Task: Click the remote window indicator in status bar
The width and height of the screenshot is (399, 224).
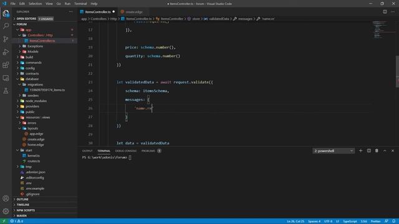Action: tap(4, 222)
